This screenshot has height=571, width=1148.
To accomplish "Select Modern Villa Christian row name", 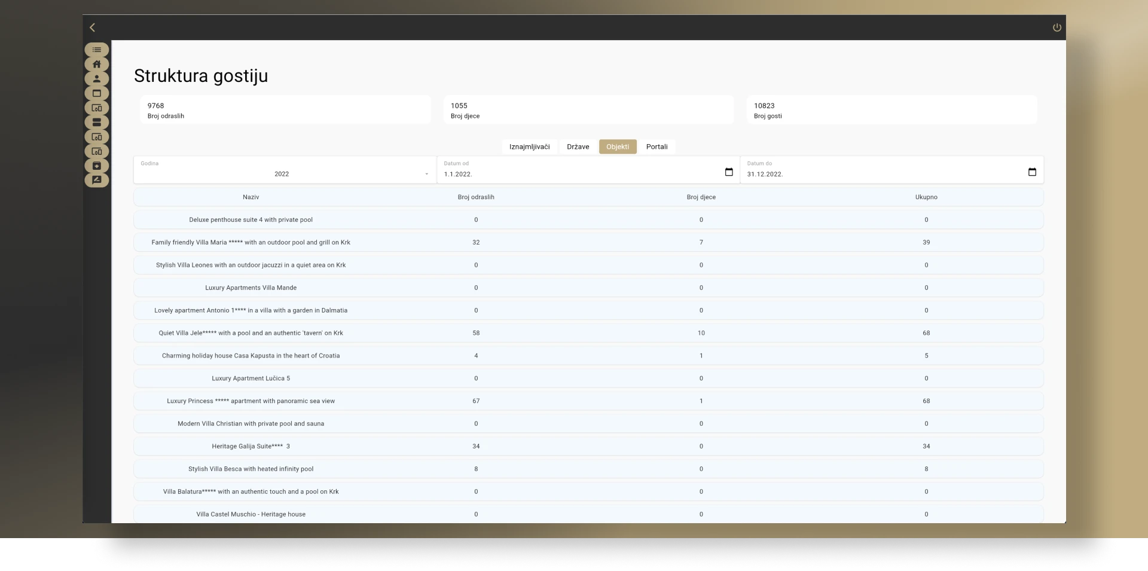I will (x=251, y=424).
